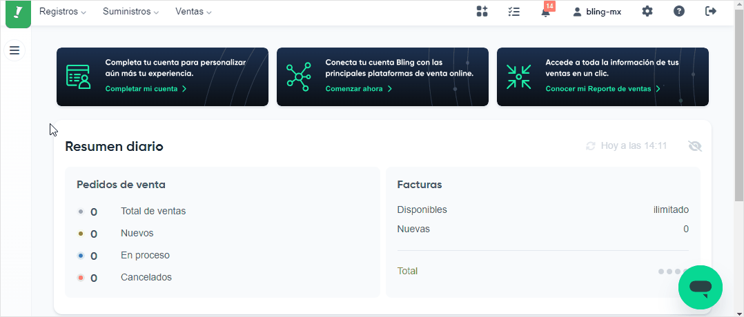Click the Pedidos de venta heading
Screen dimensions: 744x317
pyautogui.click(x=121, y=184)
